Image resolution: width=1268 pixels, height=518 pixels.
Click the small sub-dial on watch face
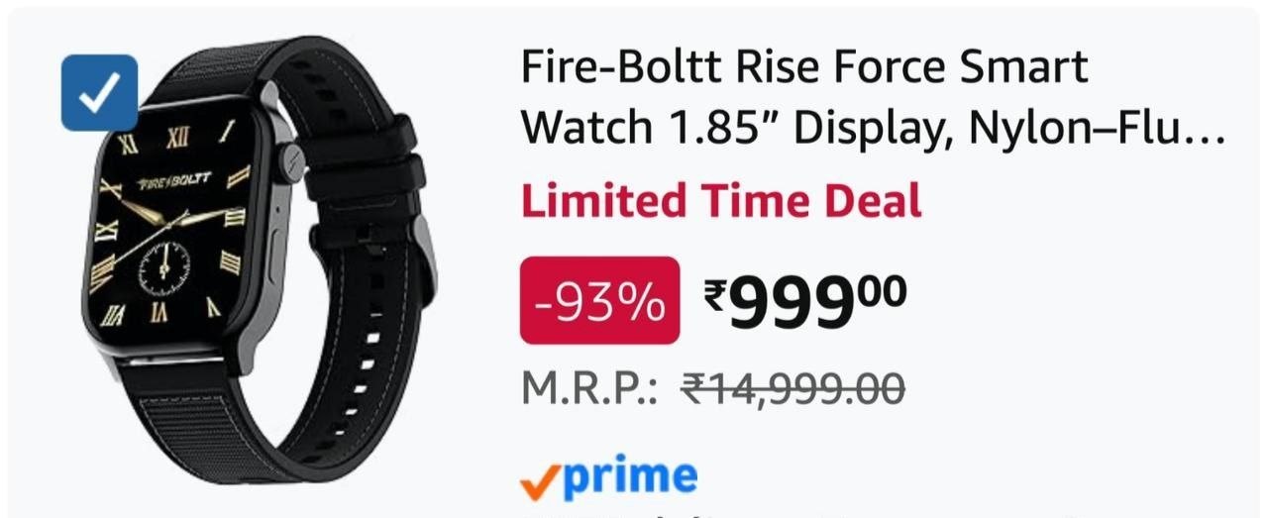click(x=162, y=264)
